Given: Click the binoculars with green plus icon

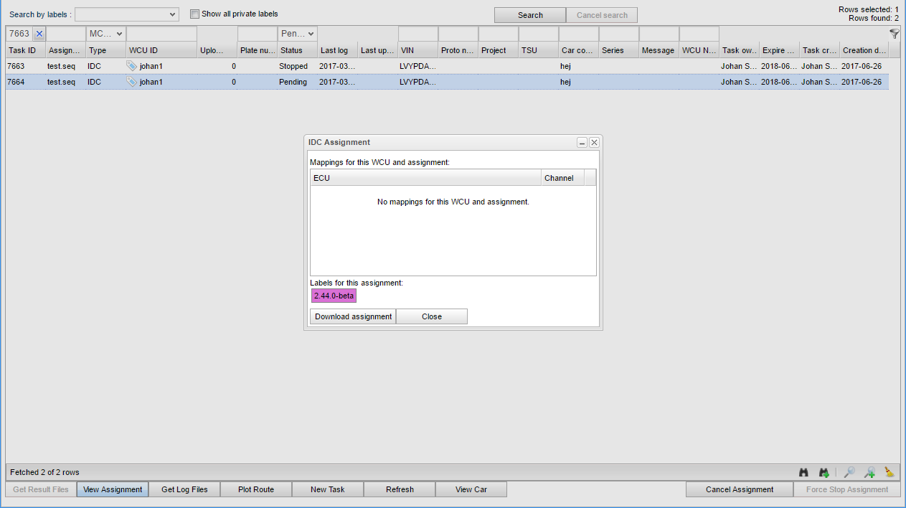Looking at the screenshot, I should pos(824,472).
